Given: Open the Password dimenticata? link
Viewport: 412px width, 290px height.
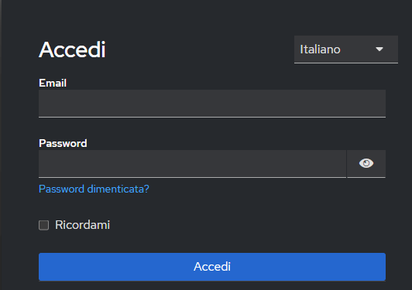Looking at the screenshot, I should click(x=94, y=189).
